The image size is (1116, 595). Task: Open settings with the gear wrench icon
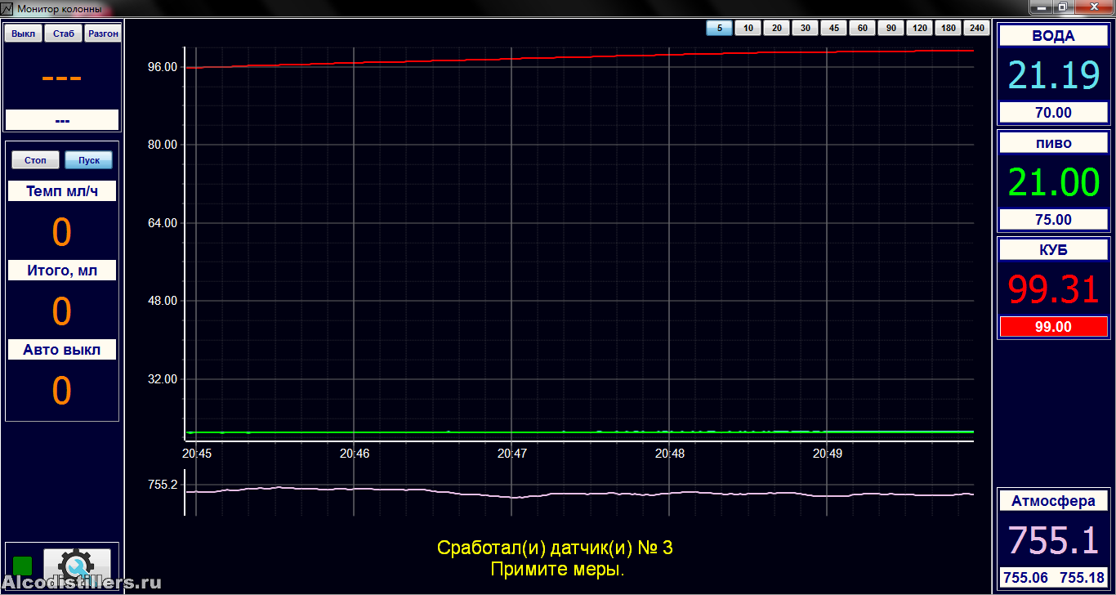(x=77, y=566)
